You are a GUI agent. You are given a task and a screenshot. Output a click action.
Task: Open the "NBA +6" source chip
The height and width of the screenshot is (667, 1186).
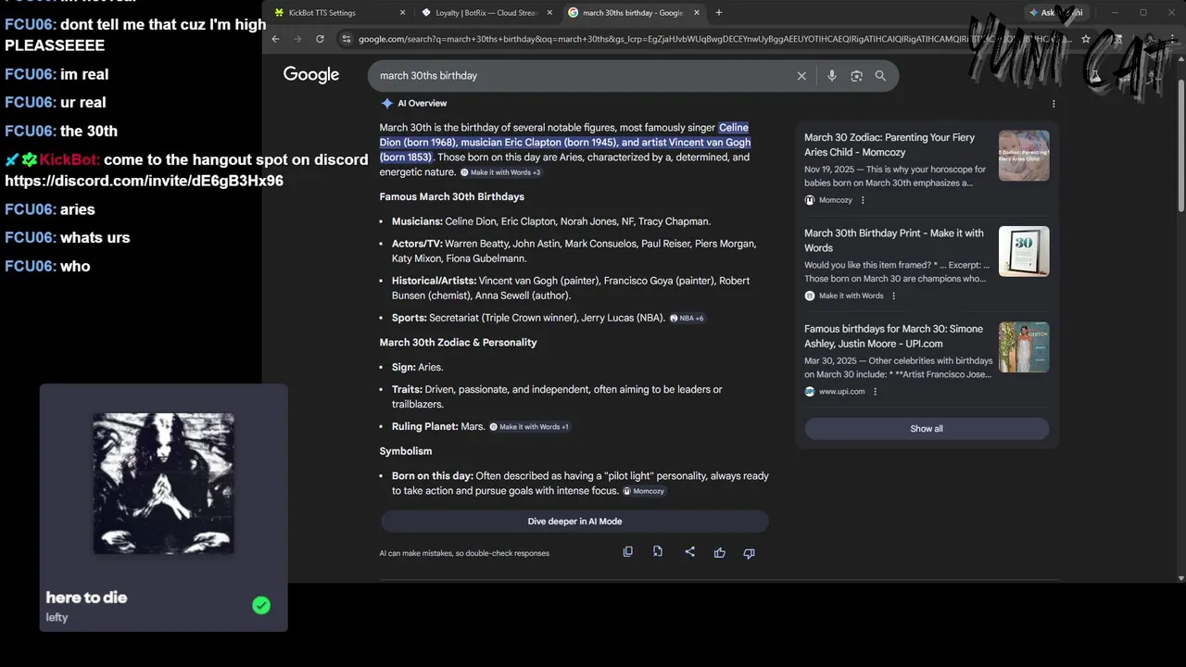point(687,318)
